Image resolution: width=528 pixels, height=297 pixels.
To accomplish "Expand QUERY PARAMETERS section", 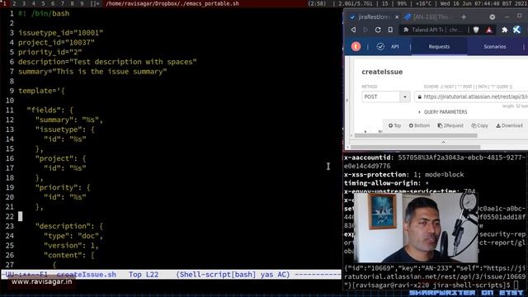I will pos(442,112).
